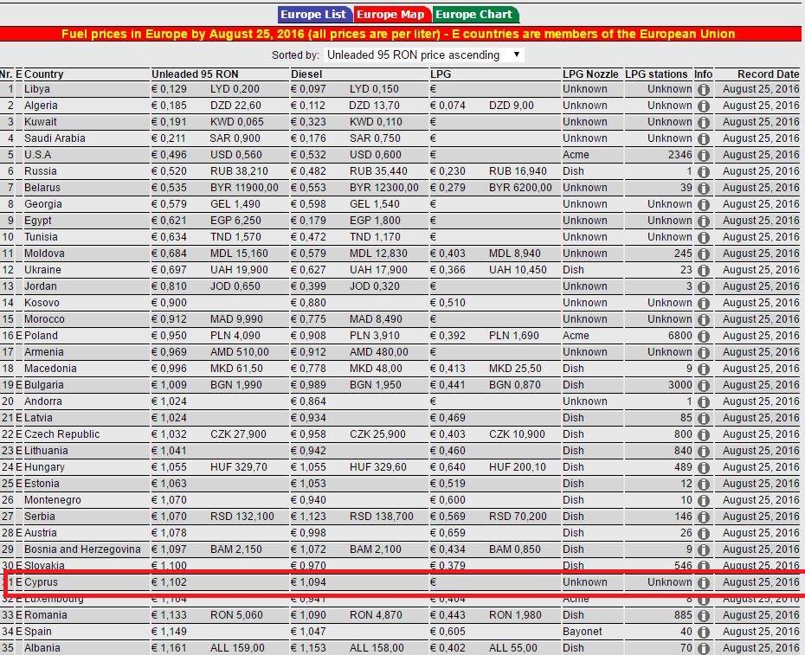
Task: Show info for the Russia row
Action: click(704, 171)
